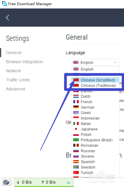Viewport: 124px width, 187px height.
Task: Open Traffic Limits settings
Action: (x=18, y=80)
